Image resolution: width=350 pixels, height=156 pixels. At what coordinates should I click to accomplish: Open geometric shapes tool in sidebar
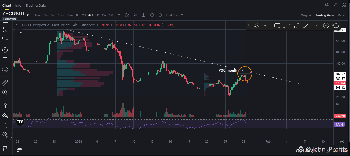point(5,50)
